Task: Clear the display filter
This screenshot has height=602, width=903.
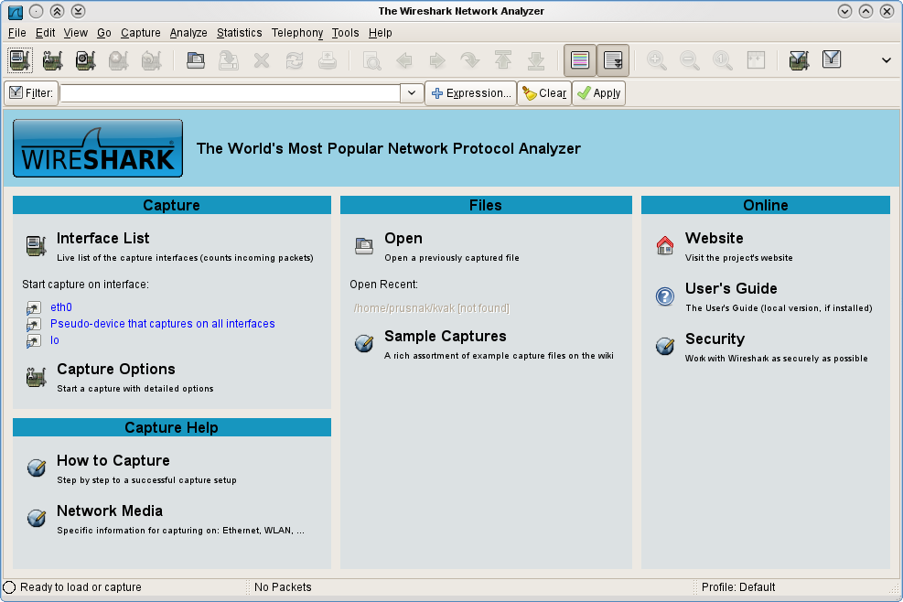Action: pos(544,92)
